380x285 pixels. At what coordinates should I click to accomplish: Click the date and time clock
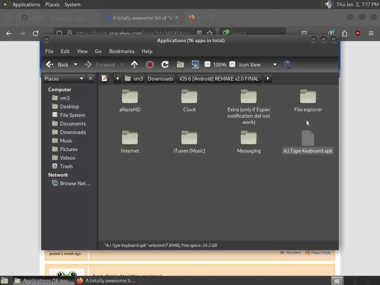357,4
